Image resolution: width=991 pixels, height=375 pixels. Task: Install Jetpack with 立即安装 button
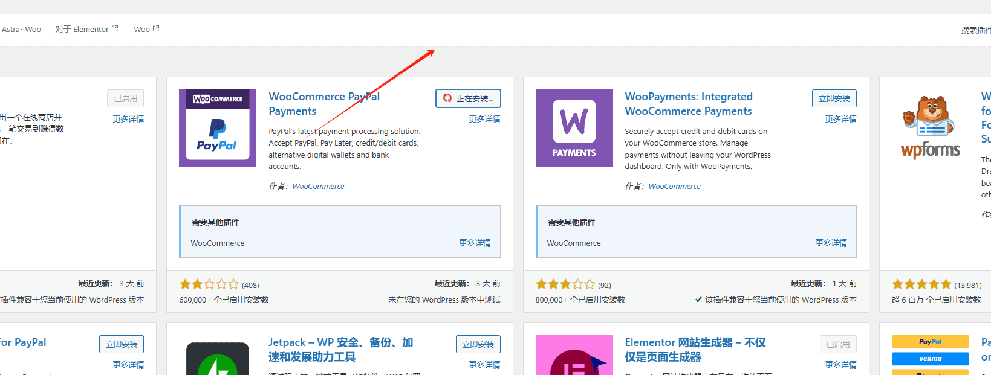tap(478, 344)
